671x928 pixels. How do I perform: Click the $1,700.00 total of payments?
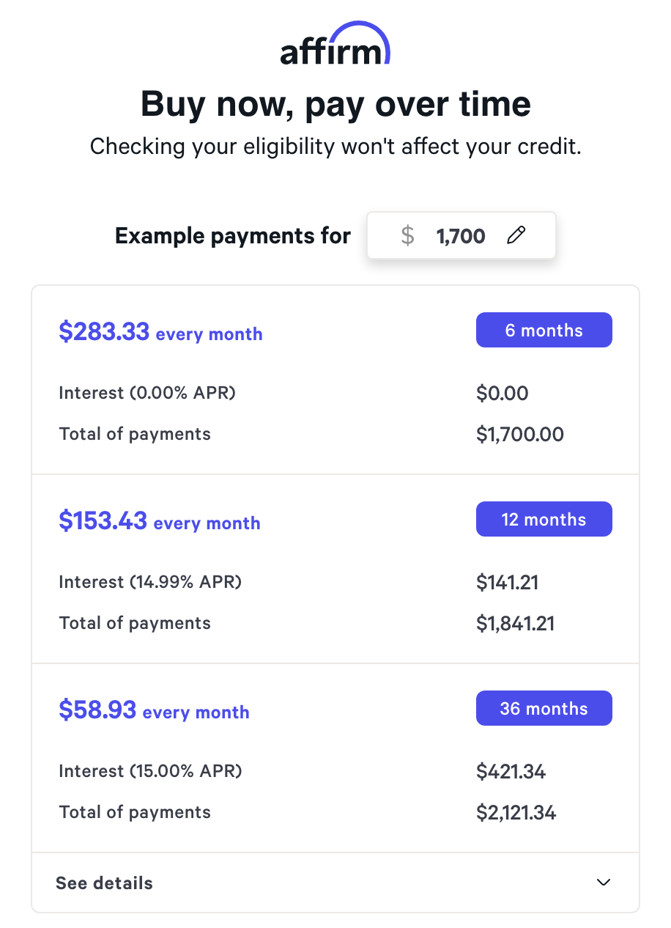point(520,434)
